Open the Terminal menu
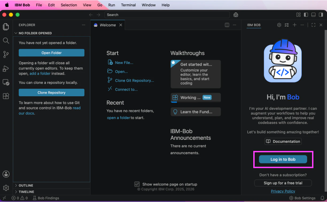The width and height of the screenshot is (327, 202). coord(128,5)
